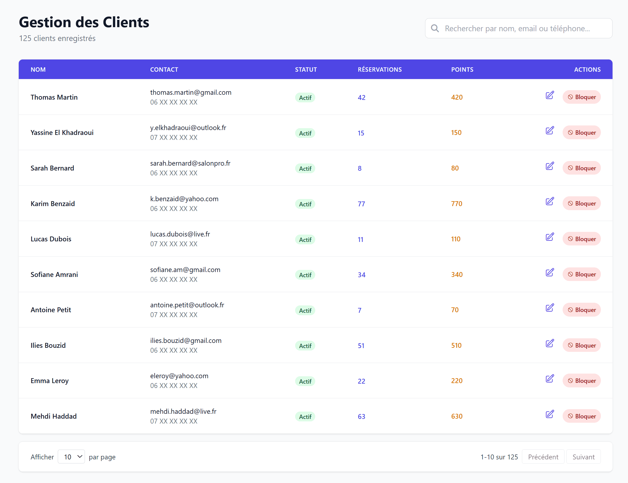Select the edit pencil for Sarah Bernard

[x=550, y=166]
